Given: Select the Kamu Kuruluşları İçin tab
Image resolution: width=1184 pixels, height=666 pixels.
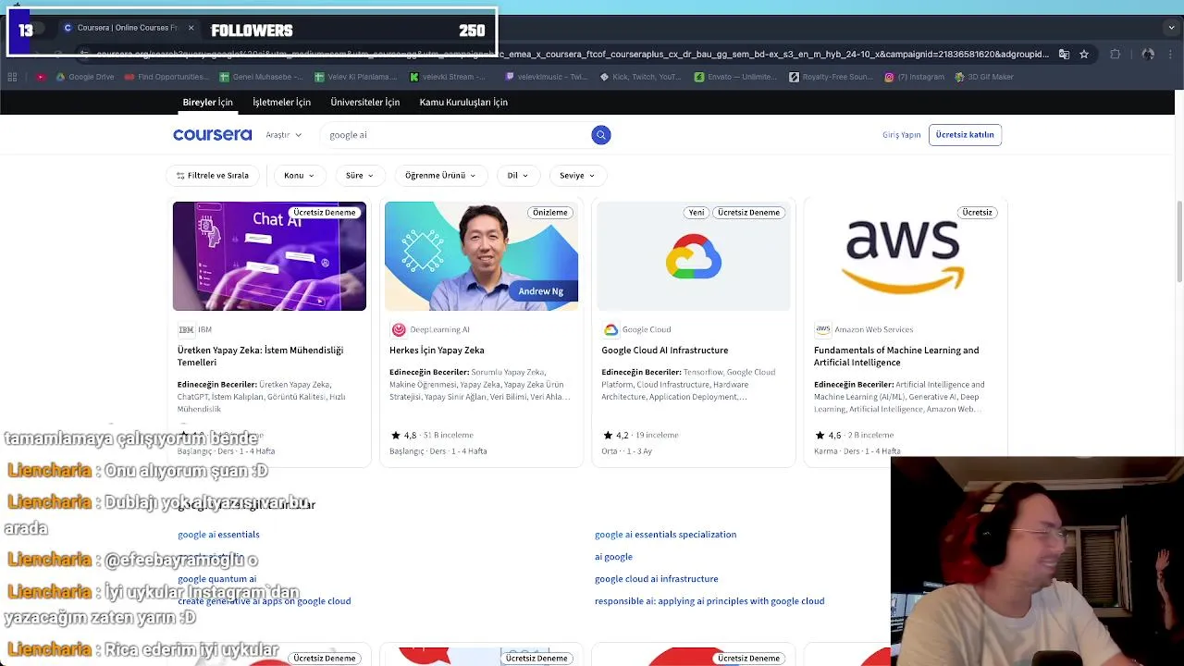Looking at the screenshot, I should pyautogui.click(x=463, y=102).
